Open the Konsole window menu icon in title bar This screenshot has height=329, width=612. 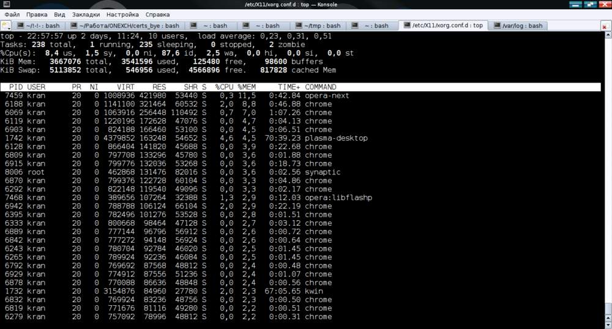point(6,4)
